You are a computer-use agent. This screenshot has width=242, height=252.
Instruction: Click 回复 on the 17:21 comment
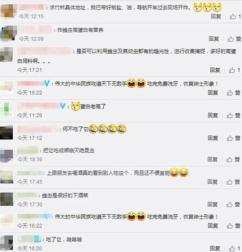coord(215,70)
